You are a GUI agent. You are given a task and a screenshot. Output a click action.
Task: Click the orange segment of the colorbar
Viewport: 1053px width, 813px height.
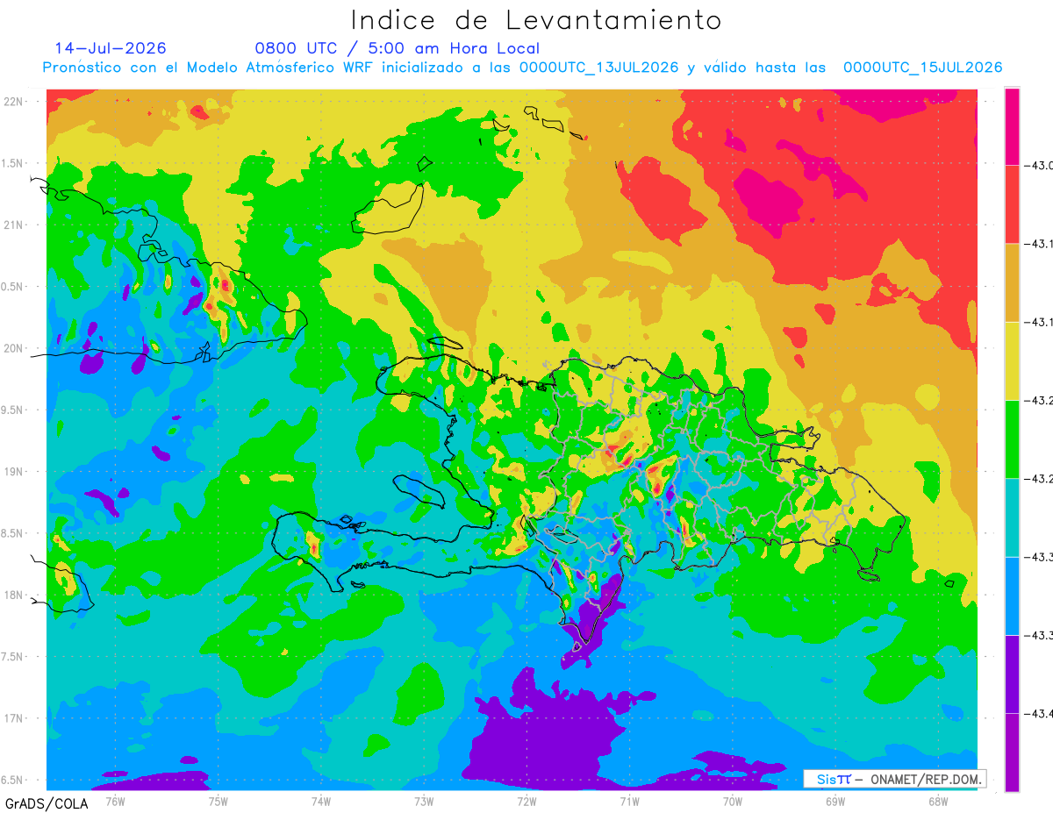[x=1012, y=282]
